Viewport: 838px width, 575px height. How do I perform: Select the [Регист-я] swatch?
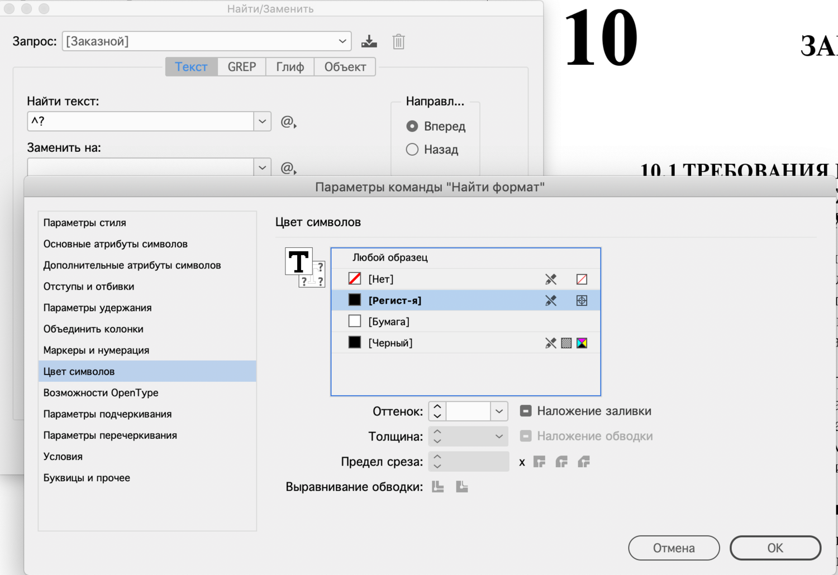point(466,300)
